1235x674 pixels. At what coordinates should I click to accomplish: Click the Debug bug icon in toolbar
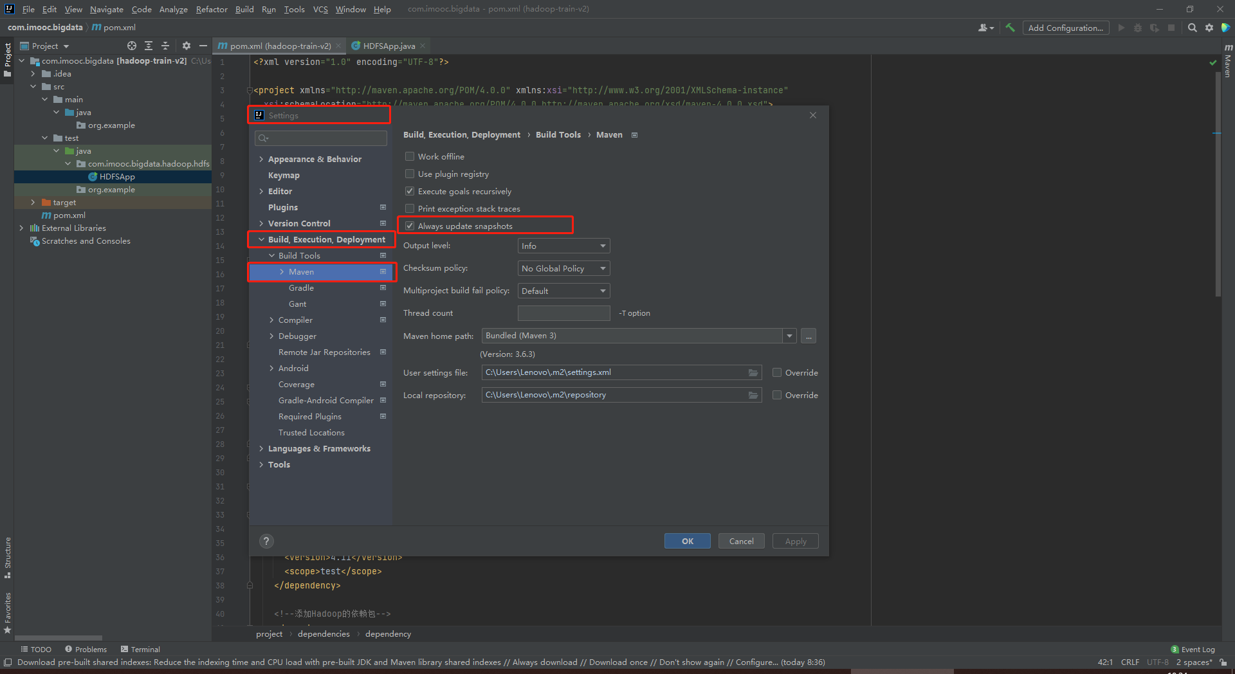[1138, 28]
